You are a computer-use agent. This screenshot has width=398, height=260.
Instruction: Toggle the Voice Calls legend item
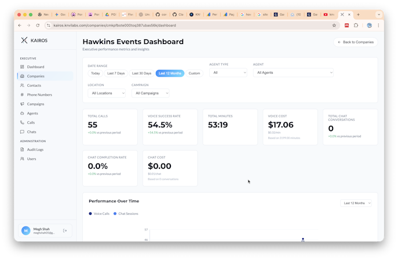coord(99,214)
